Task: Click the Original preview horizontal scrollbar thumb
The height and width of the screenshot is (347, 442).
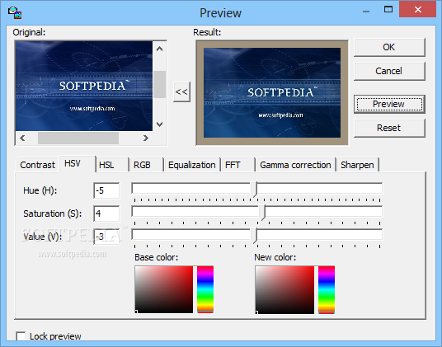Action: 78,138
